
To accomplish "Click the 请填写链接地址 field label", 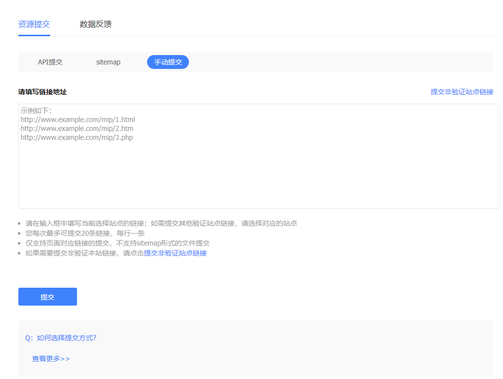I will point(42,92).
